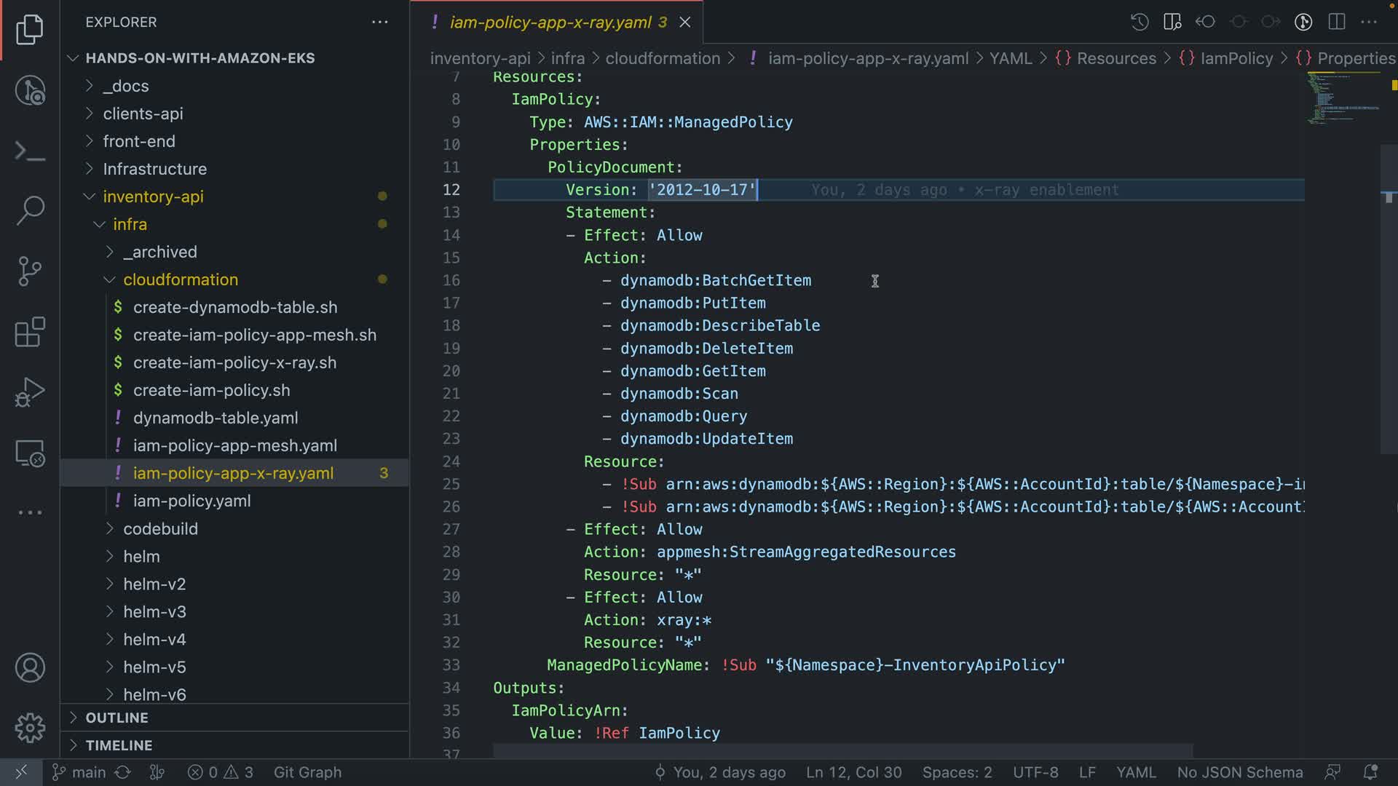Select the iam-policy-app-x-ray.yaml editor tab
The image size is (1398, 786).
point(550,22)
